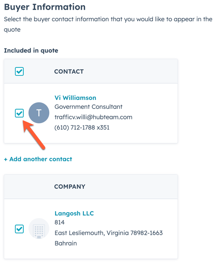Image resolution: width=216 pixels, height=263 pixels.
Task: Click the + Add another contact link
Action: [38, 159]
